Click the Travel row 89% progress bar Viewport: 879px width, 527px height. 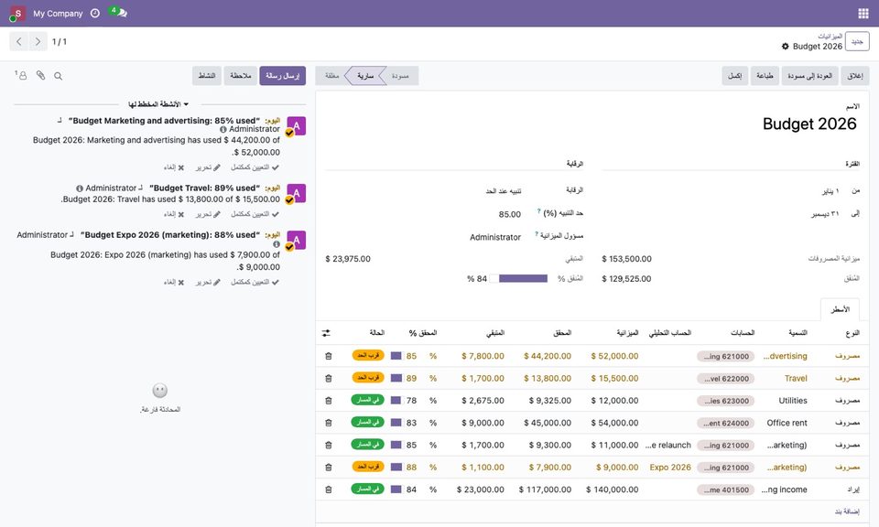(396, 378)
